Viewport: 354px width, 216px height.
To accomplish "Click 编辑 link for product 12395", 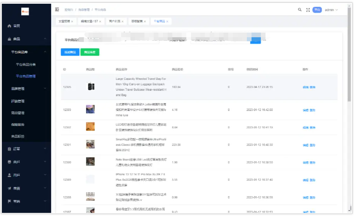I will [305, 87].
